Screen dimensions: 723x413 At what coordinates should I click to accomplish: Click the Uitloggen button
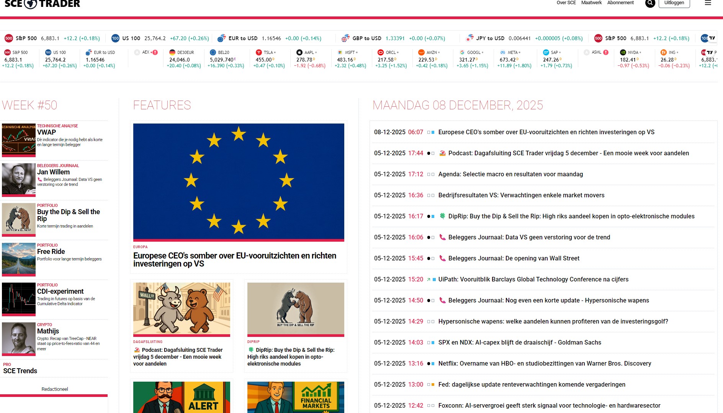(x=674, y=3)
